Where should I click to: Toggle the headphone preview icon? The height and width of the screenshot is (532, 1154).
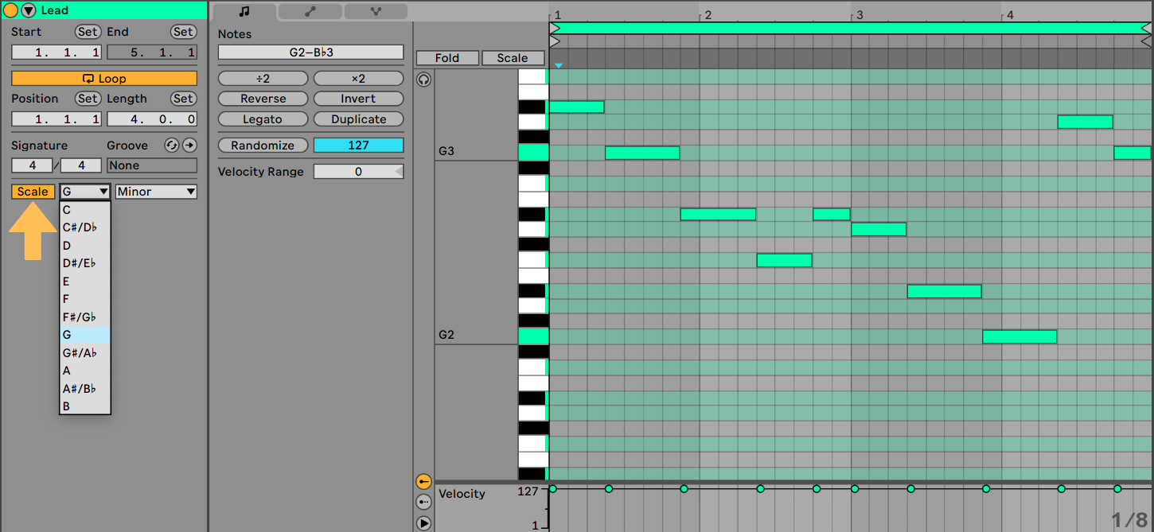pos(423,79)
